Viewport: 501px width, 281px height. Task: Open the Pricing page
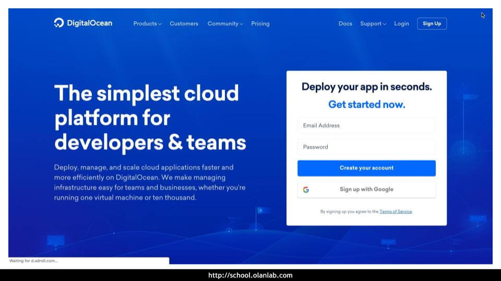click(260, 23)
